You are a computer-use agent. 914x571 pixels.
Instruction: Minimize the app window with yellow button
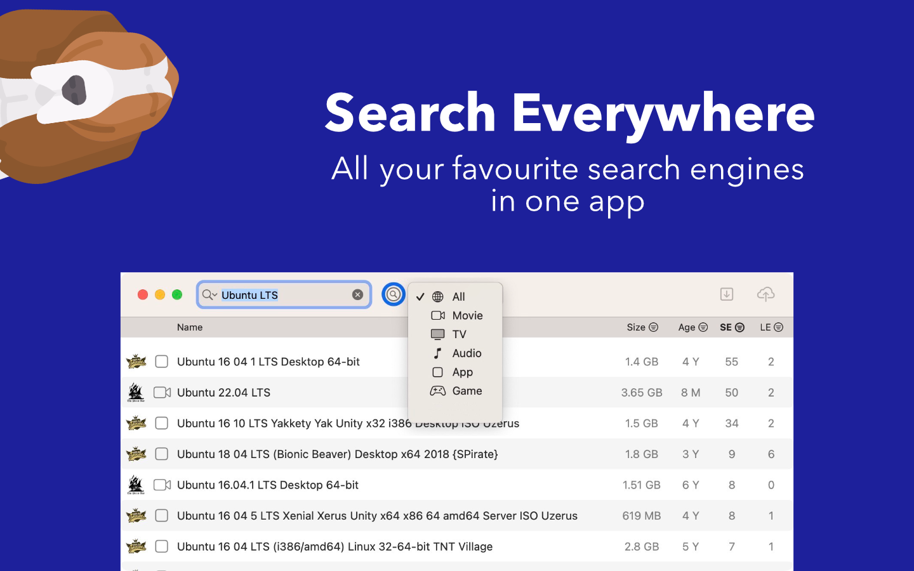click(160, 294)
